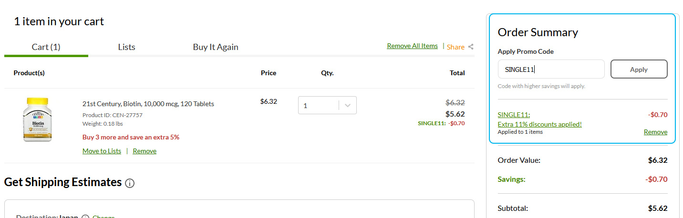683x218 pixels.
Task: Remove the Biotin item from cart
Action: [145, 151]
